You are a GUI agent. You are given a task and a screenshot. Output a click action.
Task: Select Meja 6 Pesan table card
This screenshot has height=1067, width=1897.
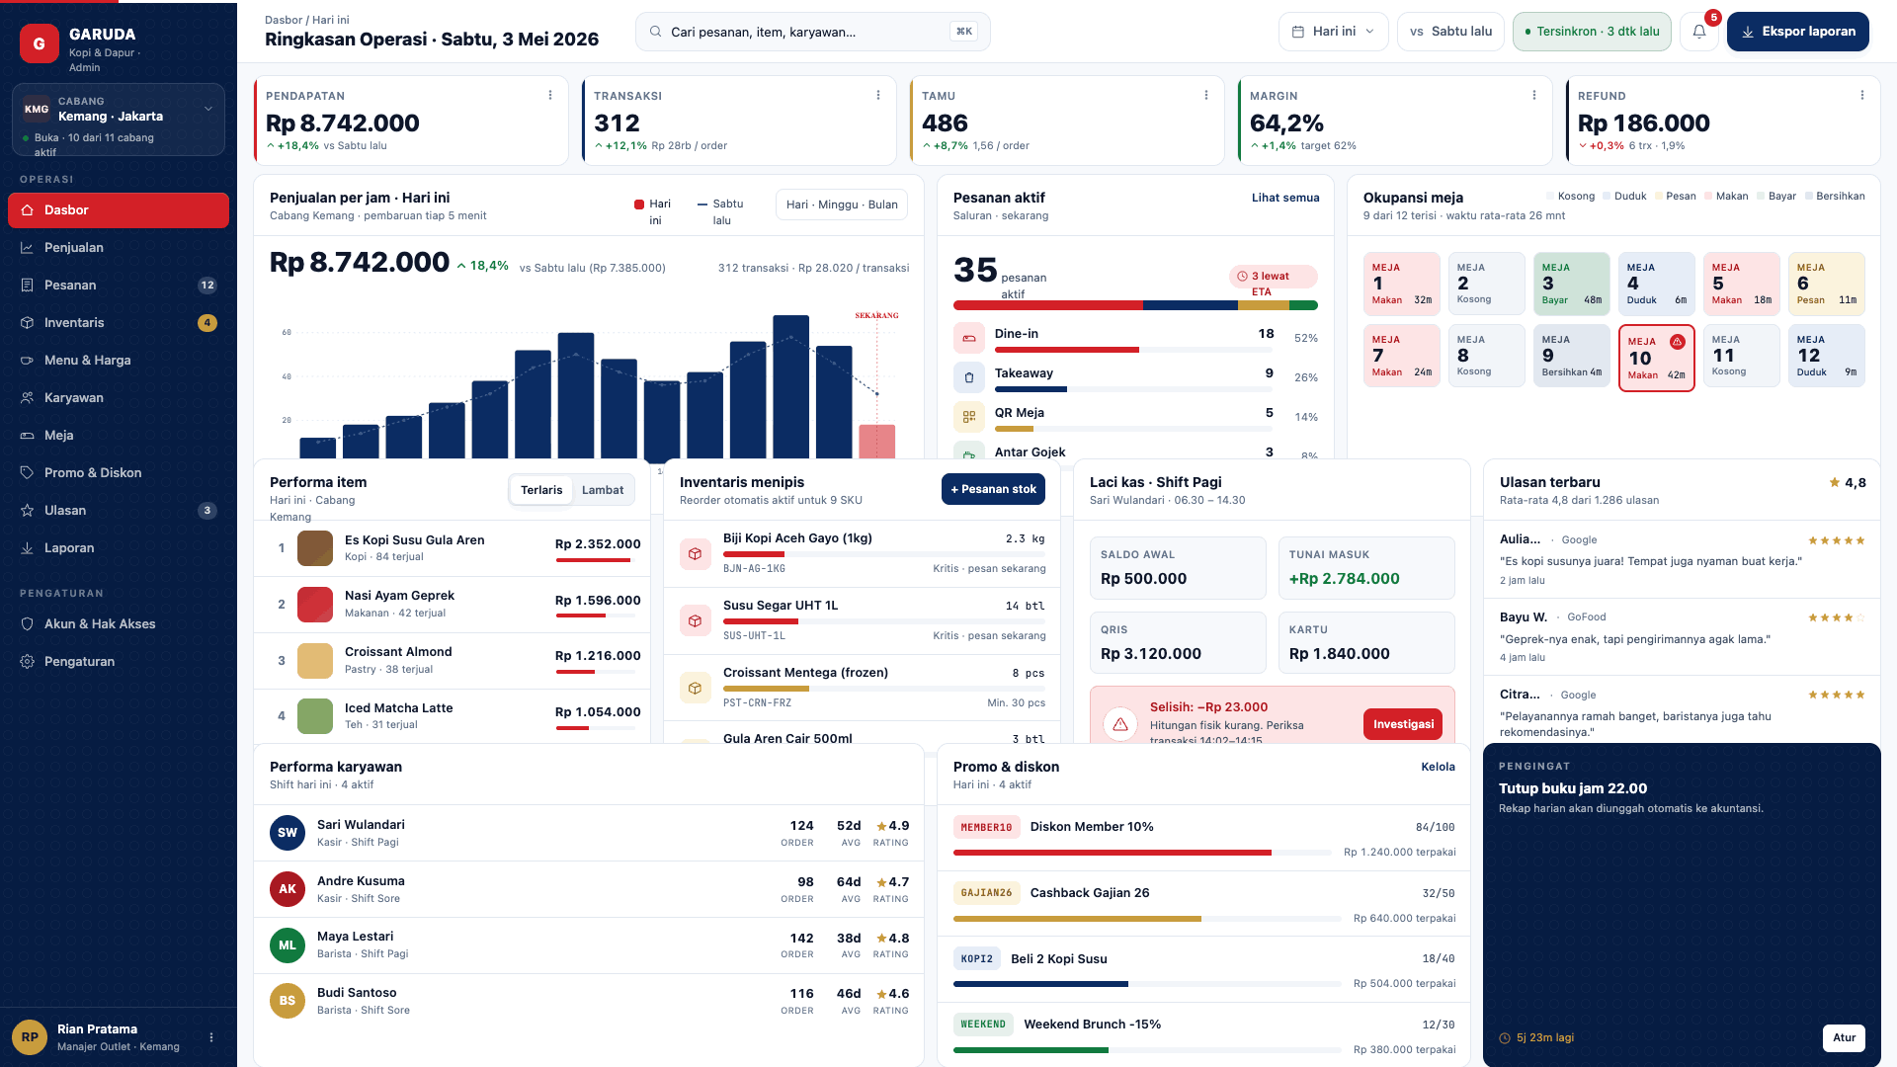tap(1827, 285)
